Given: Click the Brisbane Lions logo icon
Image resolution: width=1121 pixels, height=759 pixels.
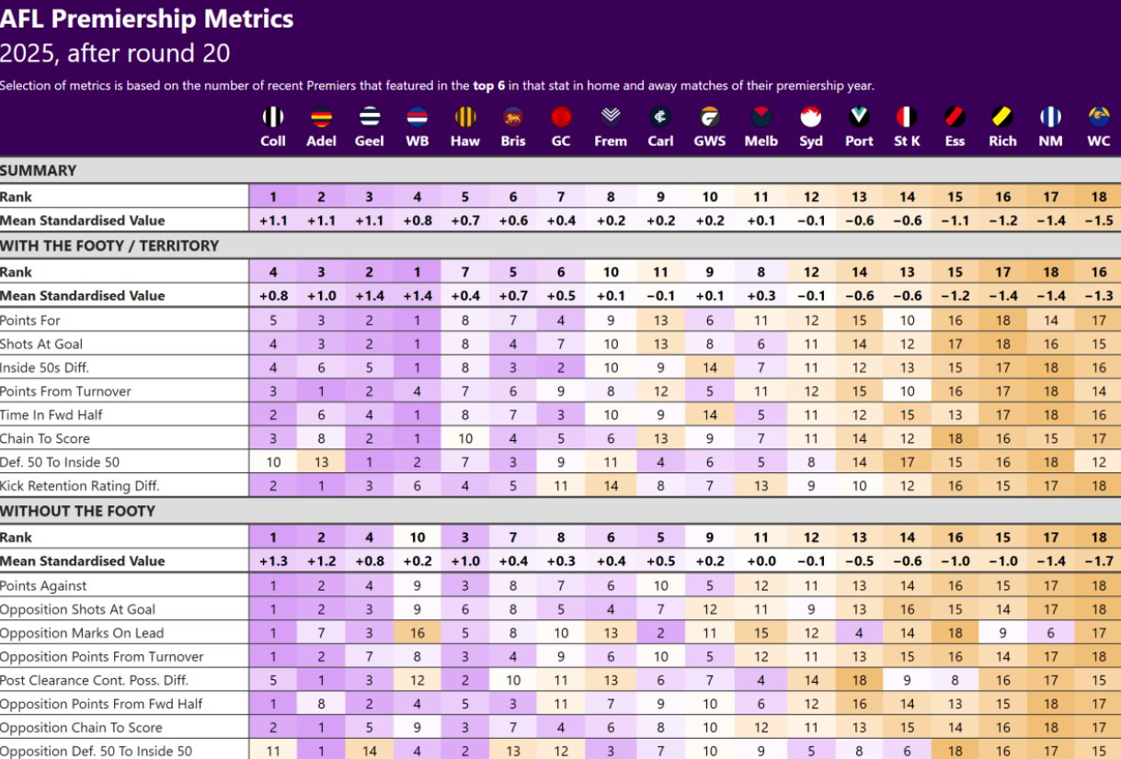Looking at the screenshot, I should pos(513,117).
